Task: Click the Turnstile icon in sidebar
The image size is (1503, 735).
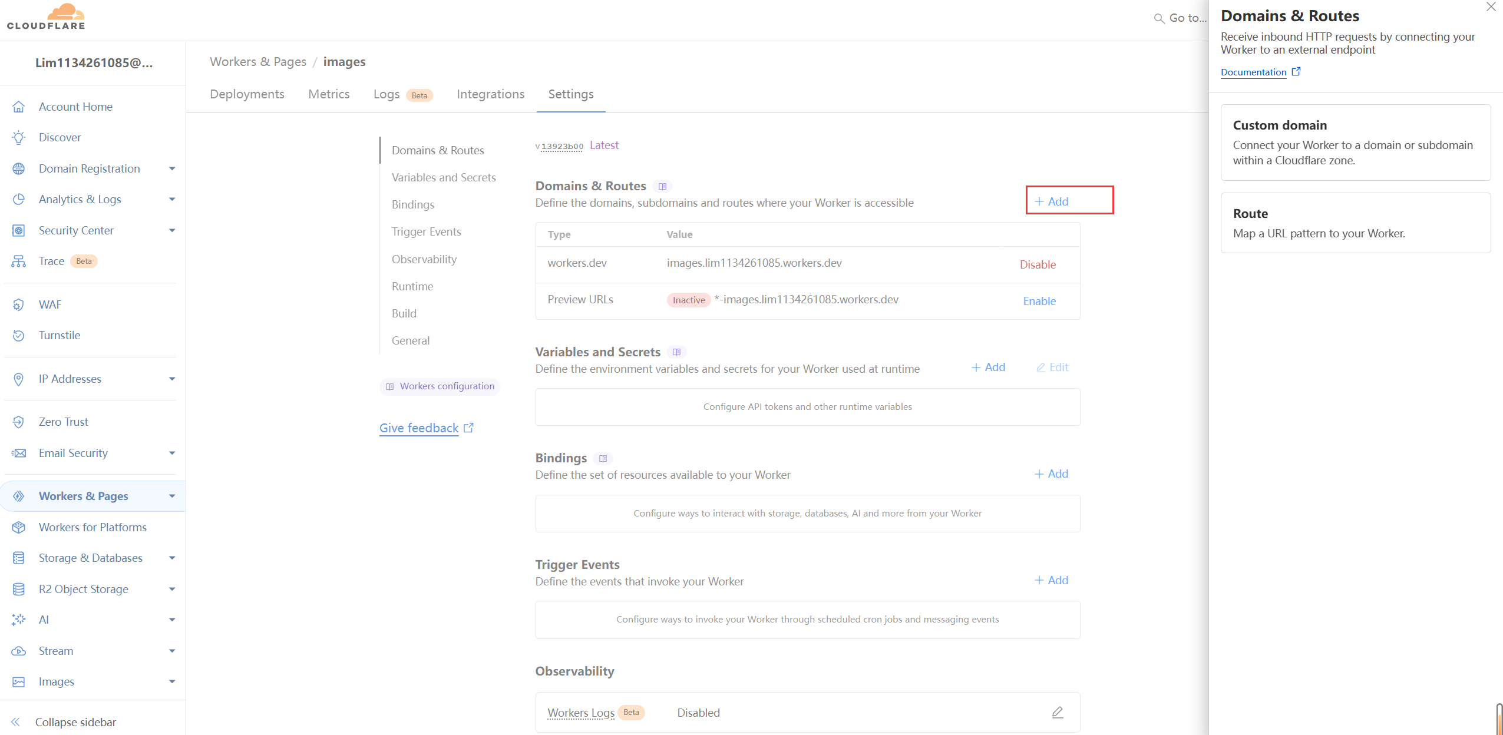Action: [x=19, y=335]
